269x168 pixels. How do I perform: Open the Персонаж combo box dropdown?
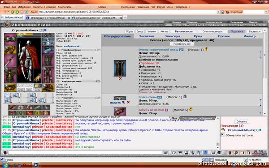pyautogui.click(x=266, y=12)
